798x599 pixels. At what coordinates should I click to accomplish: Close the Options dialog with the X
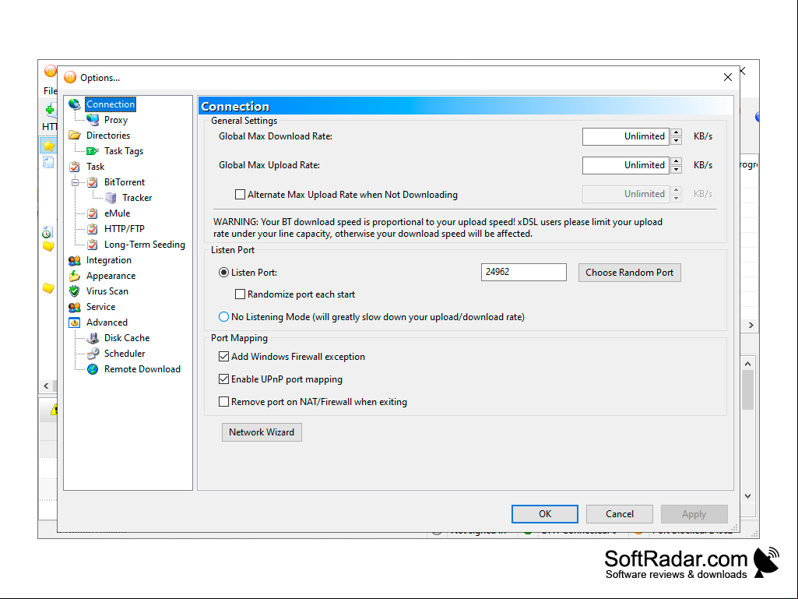click(x=728, y=77)
